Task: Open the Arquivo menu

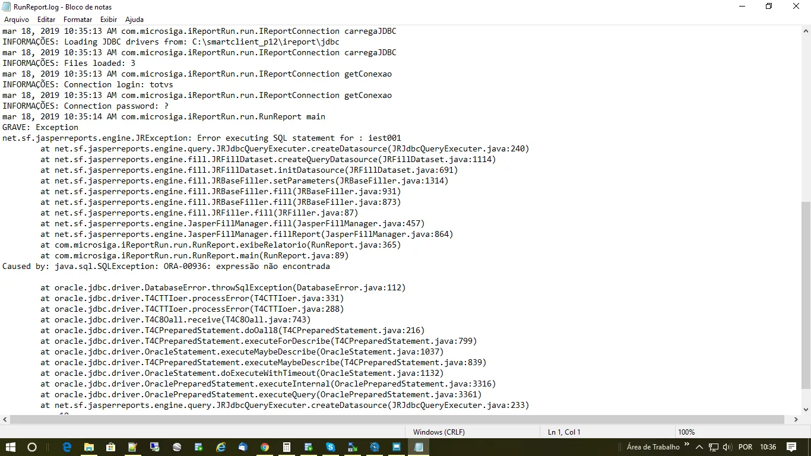Action: click(x=17, y=20)
